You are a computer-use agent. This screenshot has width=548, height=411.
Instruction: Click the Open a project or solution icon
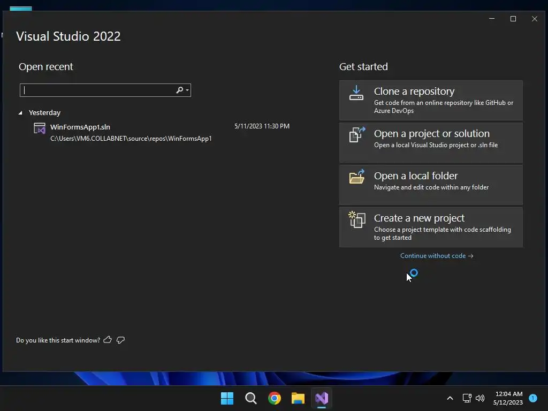[x=357, y=135]
